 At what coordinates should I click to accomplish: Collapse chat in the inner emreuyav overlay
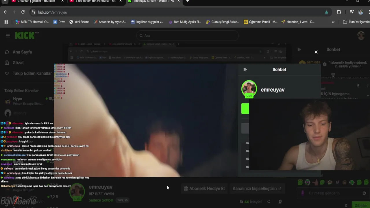coord(245,70)
